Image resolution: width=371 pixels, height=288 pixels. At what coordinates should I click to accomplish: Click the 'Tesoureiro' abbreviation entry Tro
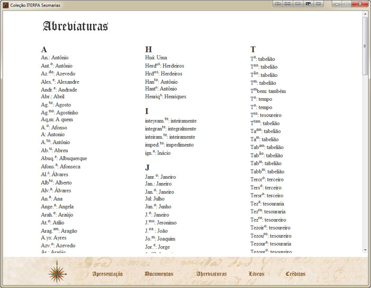266,115
